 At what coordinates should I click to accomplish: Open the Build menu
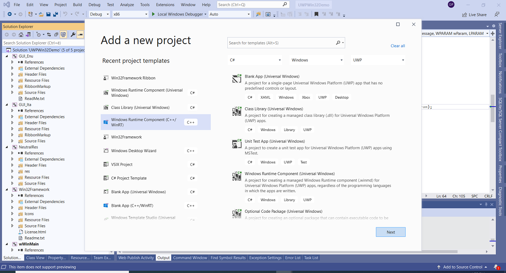tap(77, 5)
